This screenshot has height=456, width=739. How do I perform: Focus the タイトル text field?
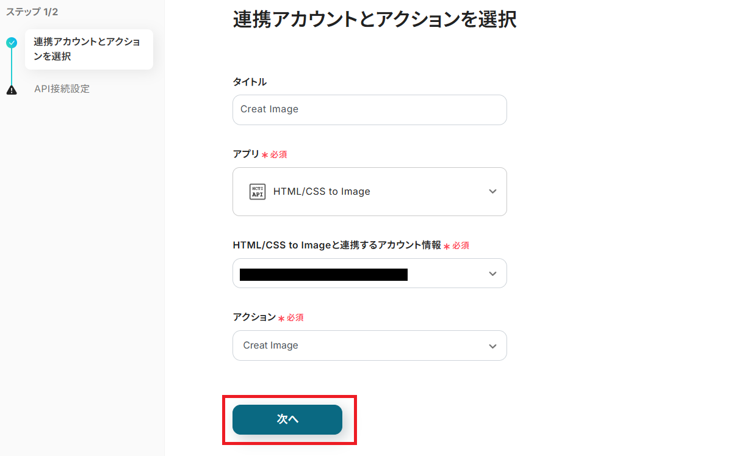coord(369,110)
